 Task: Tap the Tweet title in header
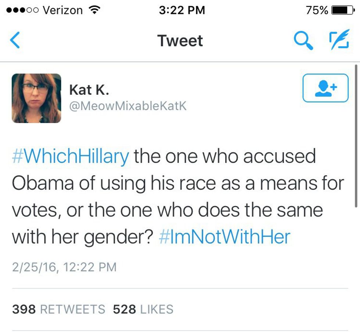click(180, 40)
